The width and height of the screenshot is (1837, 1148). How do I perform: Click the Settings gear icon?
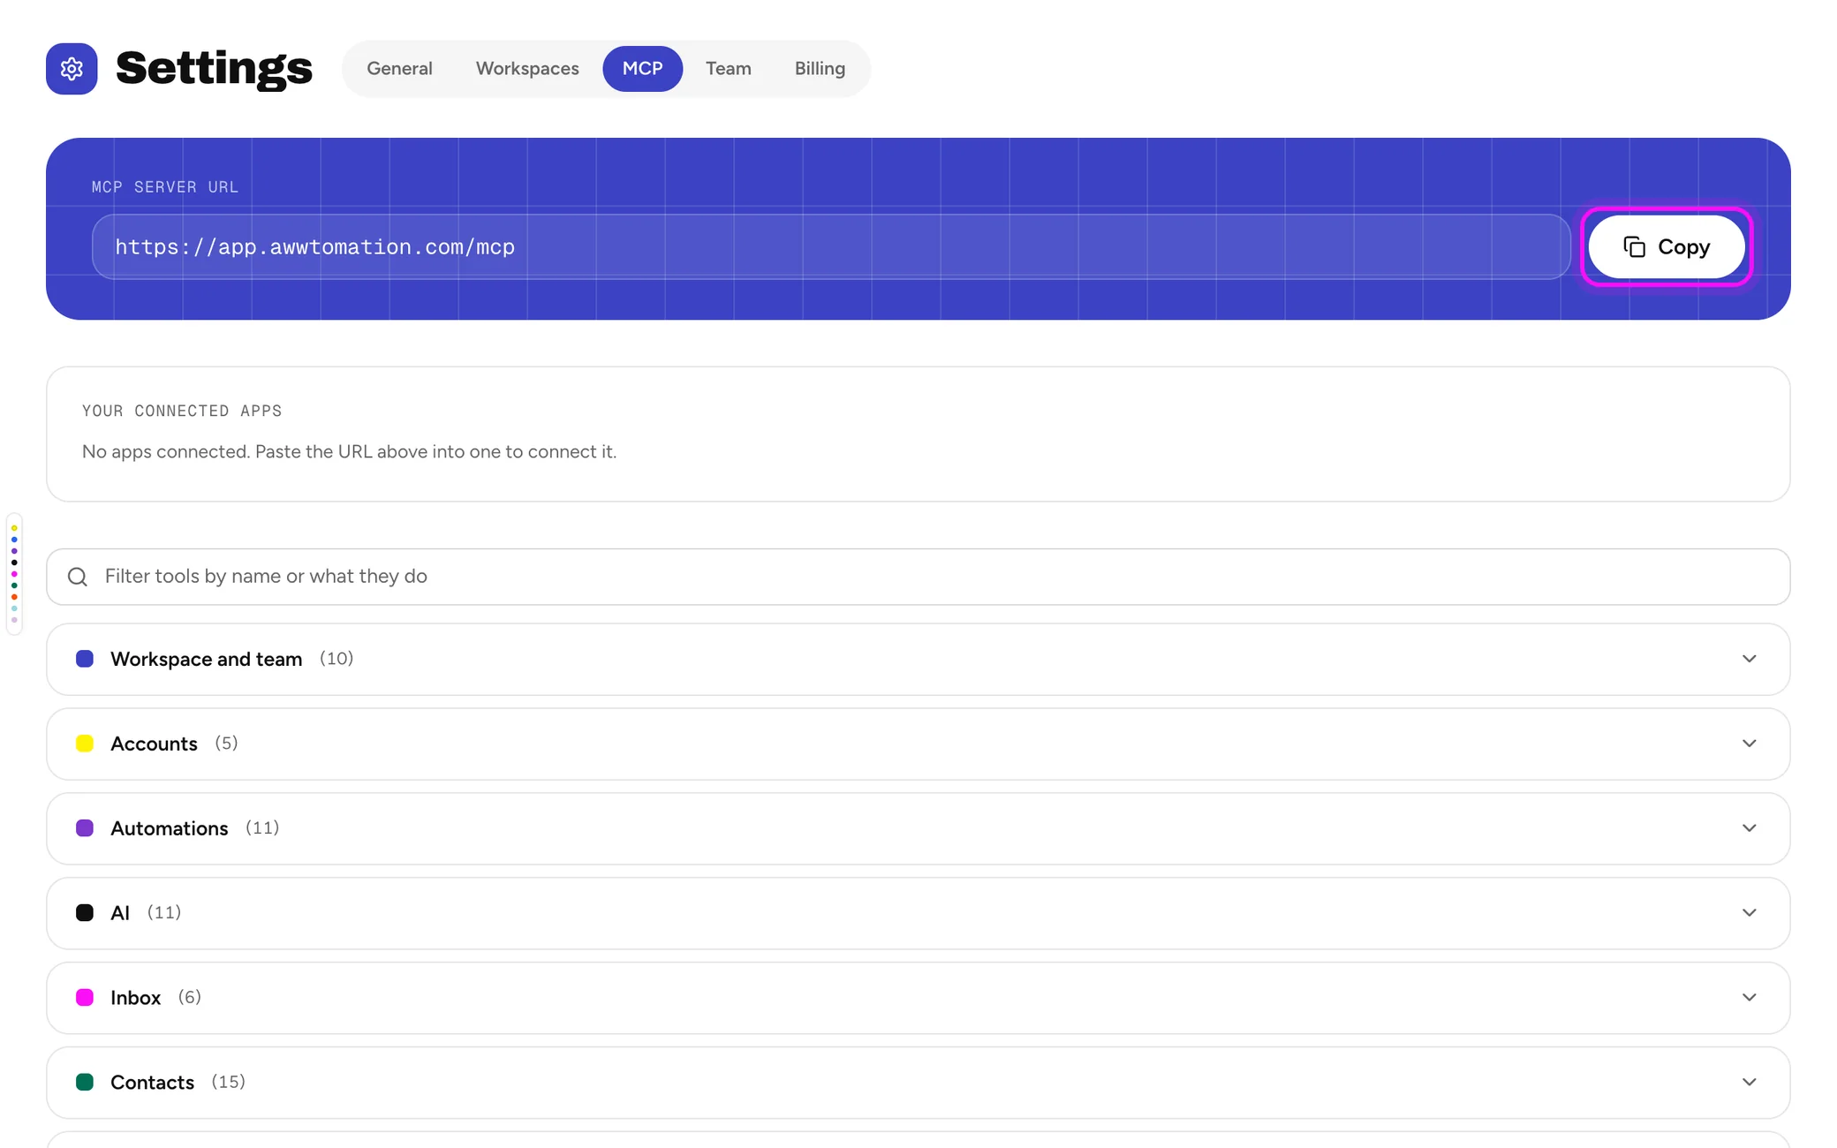point(72,69)
